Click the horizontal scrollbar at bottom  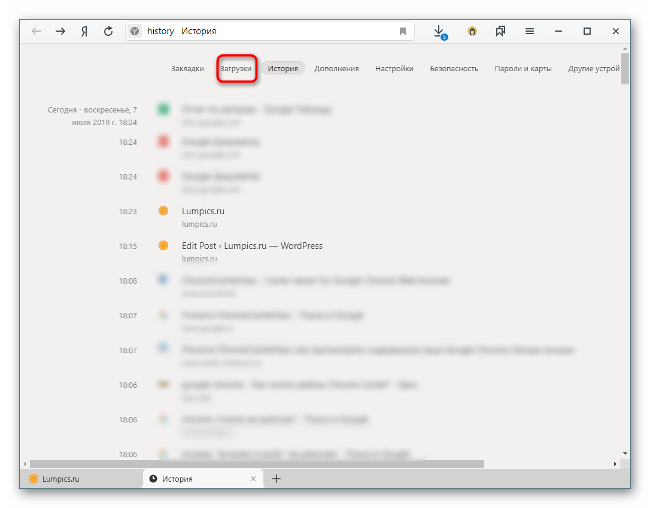point(257,464)
